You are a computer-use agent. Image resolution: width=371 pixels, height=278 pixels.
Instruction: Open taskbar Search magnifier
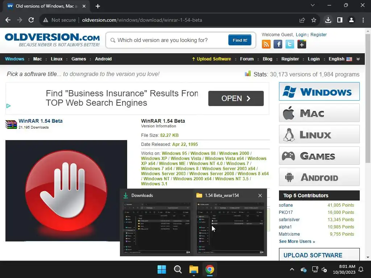click(x=178, y=269)
